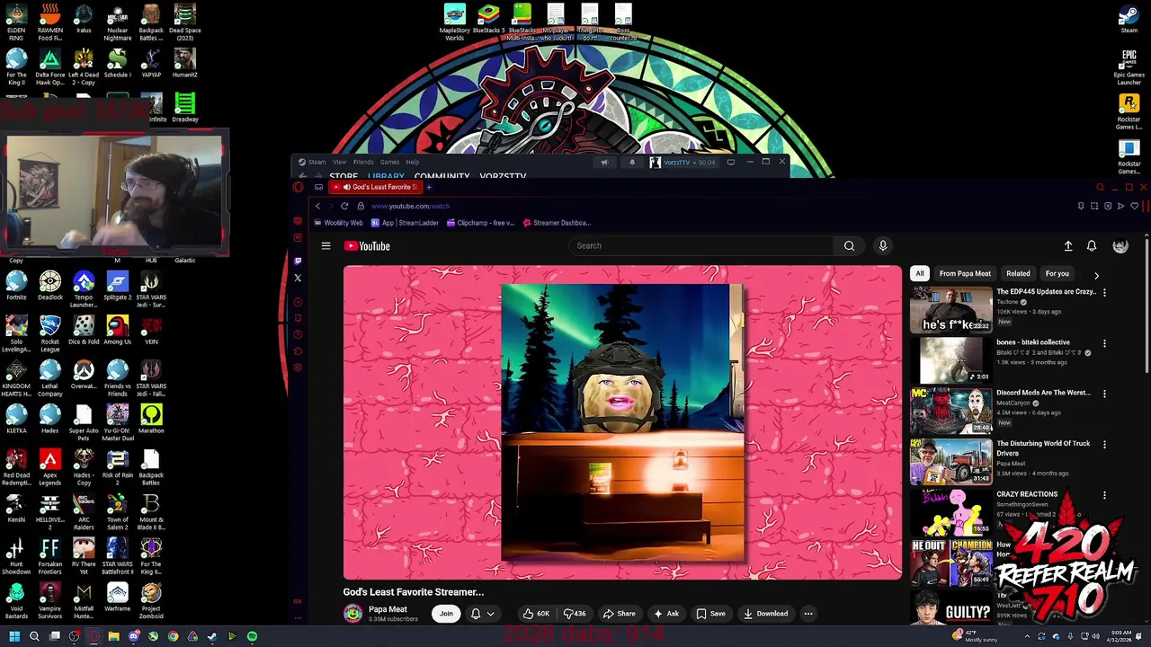Open the StreamLadder App bookmark
The width and height of the screenshot is (1151, 647).
405,223
